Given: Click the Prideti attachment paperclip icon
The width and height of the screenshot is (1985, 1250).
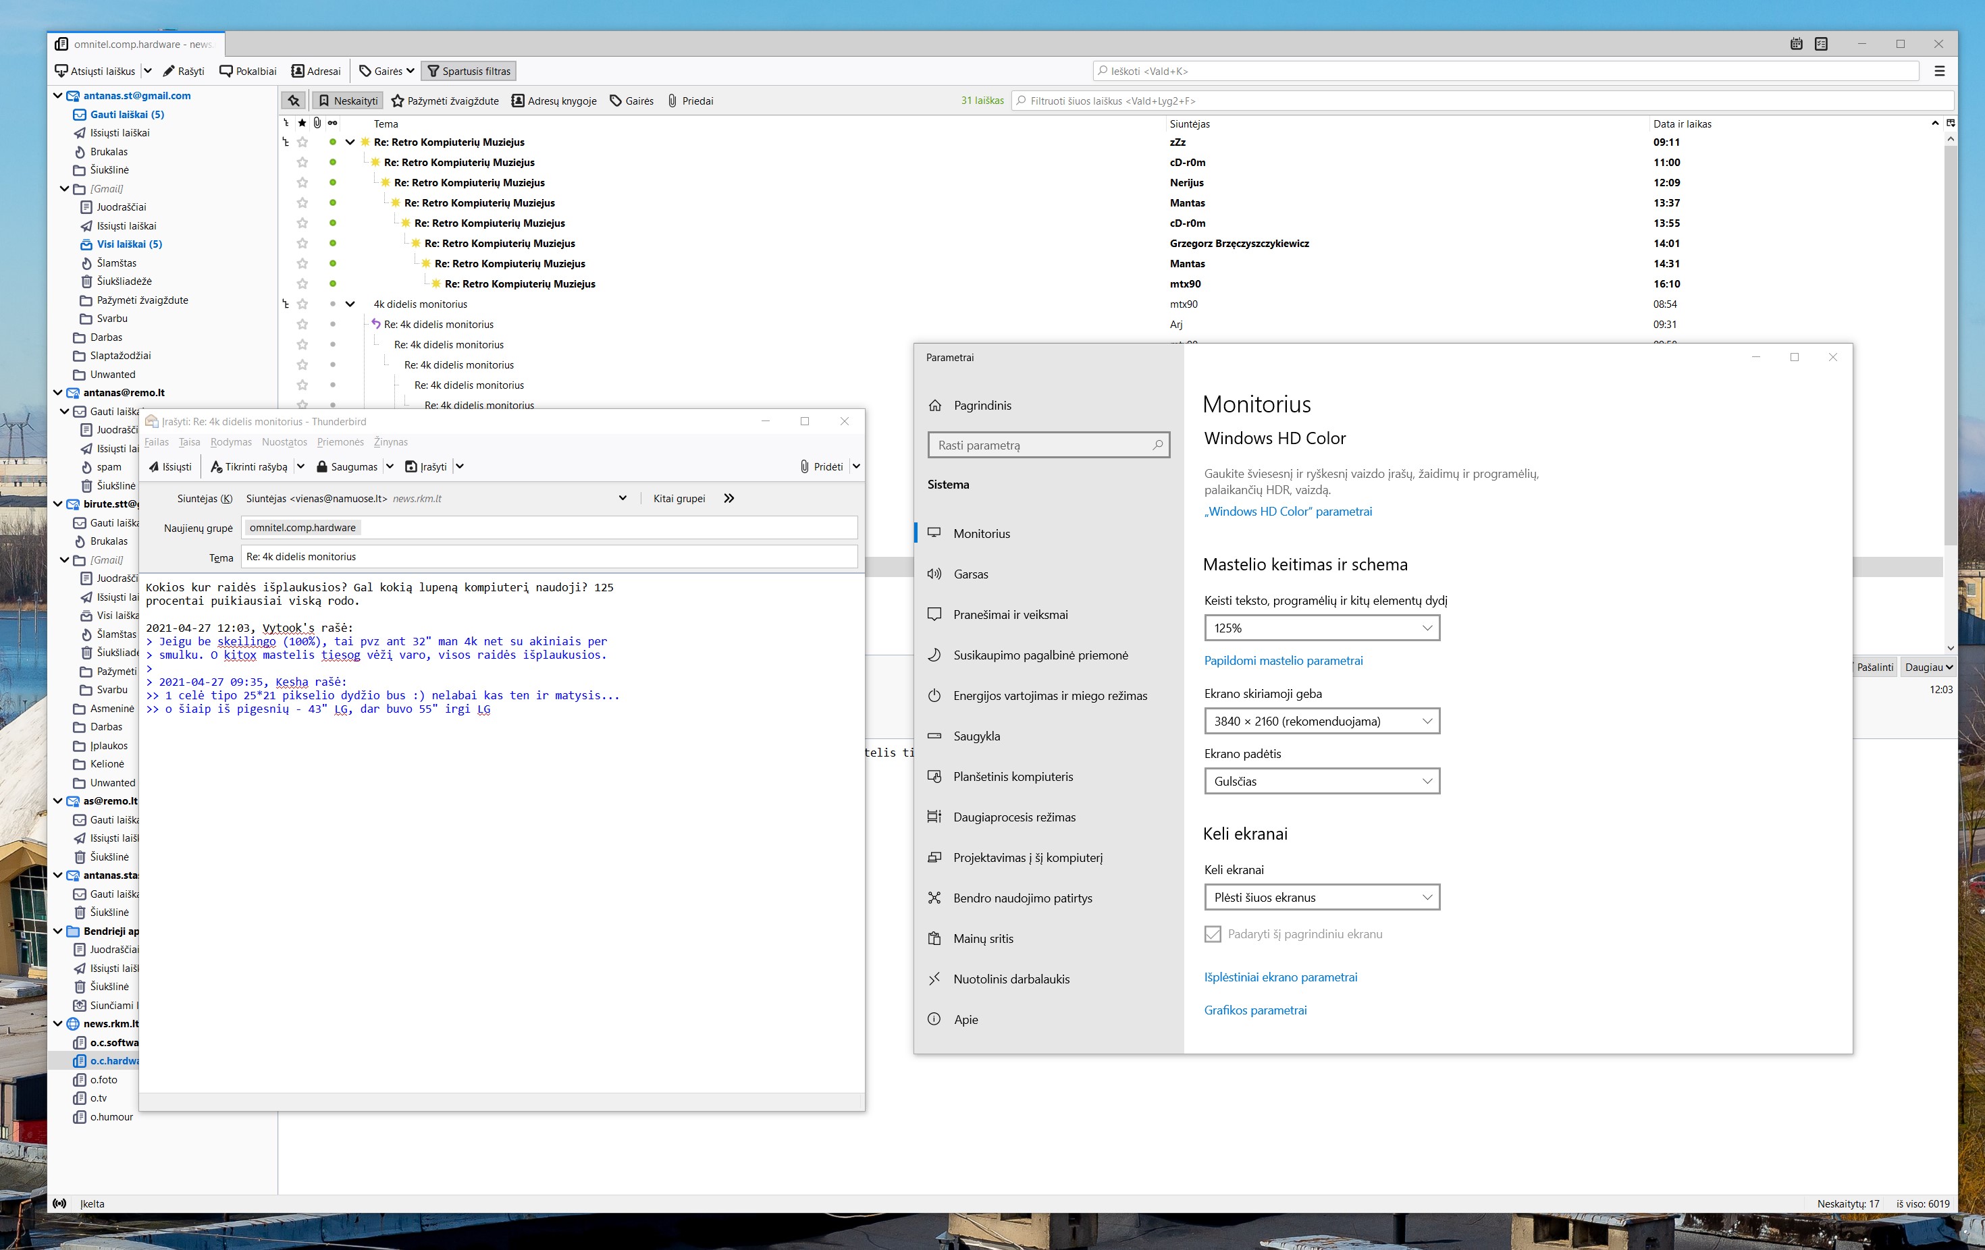Looking at the screenshot, I should pos(805,466).
